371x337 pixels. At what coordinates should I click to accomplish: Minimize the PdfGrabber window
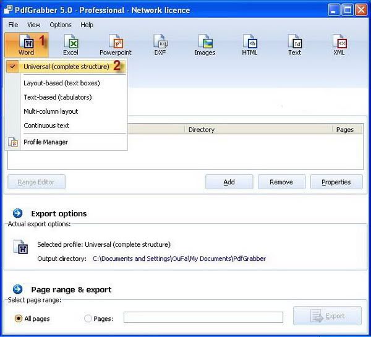click(x=334, y=10)
